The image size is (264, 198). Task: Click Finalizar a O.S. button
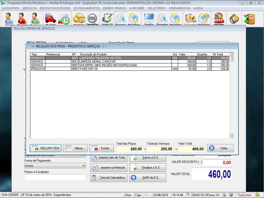coord(148,168)
